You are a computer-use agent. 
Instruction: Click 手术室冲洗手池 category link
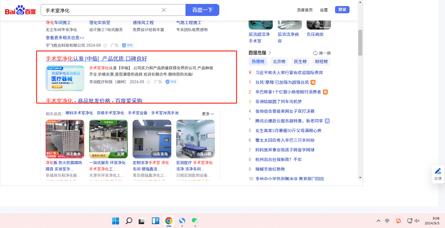165,113
